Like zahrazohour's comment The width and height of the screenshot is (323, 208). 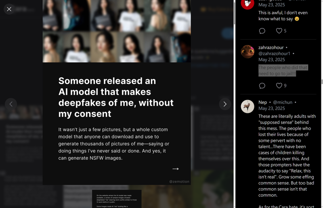point(279,85)
